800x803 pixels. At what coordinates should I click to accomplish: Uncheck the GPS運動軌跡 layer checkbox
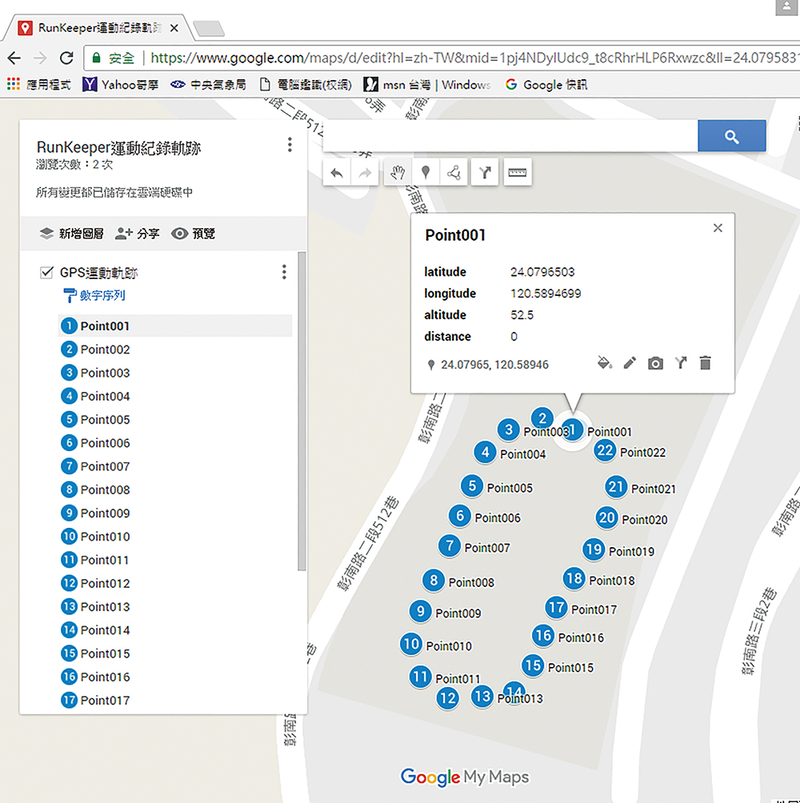coord(46,272)
